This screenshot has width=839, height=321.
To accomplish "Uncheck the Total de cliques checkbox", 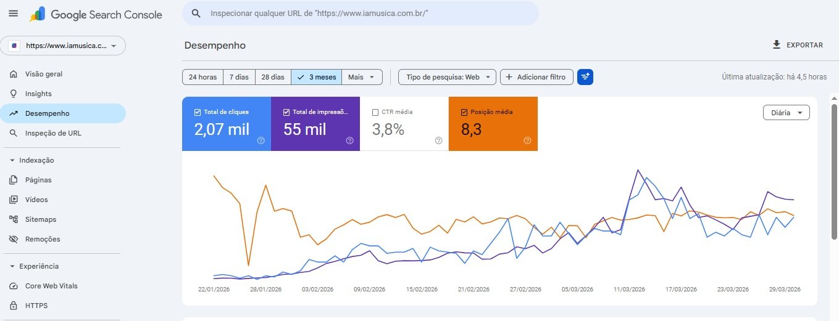I will (198, 112).
